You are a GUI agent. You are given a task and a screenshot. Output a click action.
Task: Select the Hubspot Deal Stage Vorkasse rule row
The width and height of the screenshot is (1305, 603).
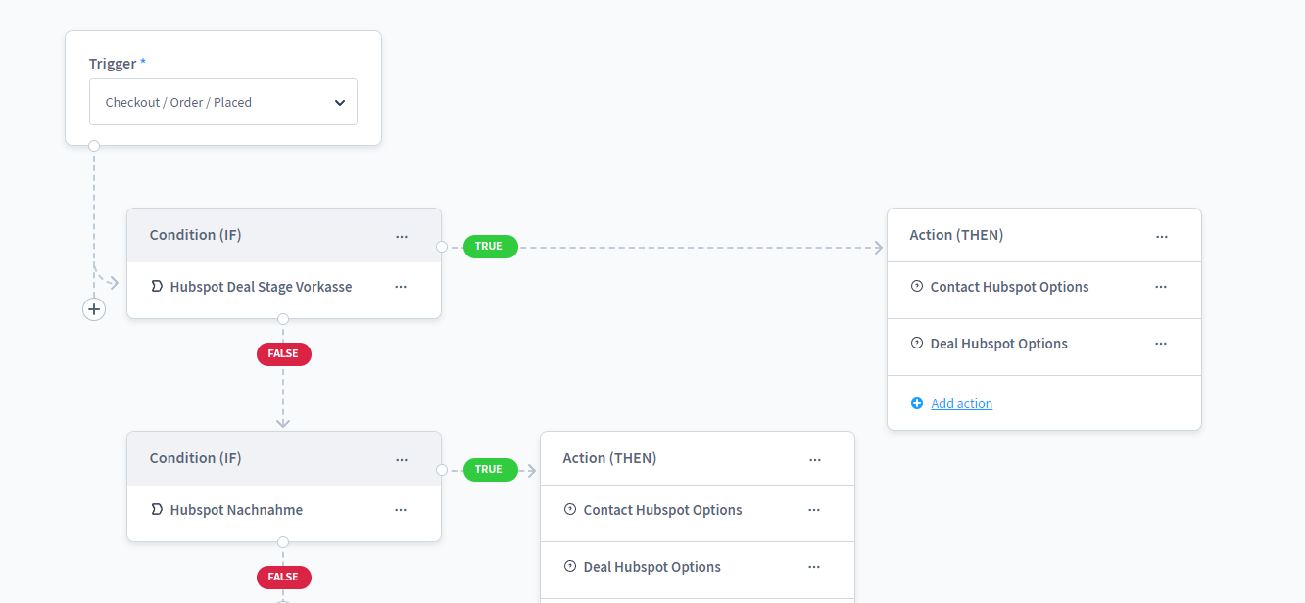[261, 287]
